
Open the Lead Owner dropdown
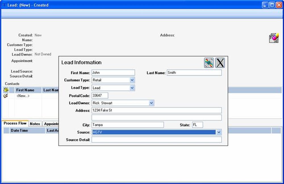(151, 103)
